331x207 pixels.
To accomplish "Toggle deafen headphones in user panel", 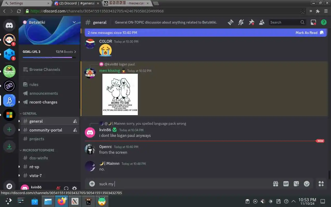I will click(x=66, y=188).
